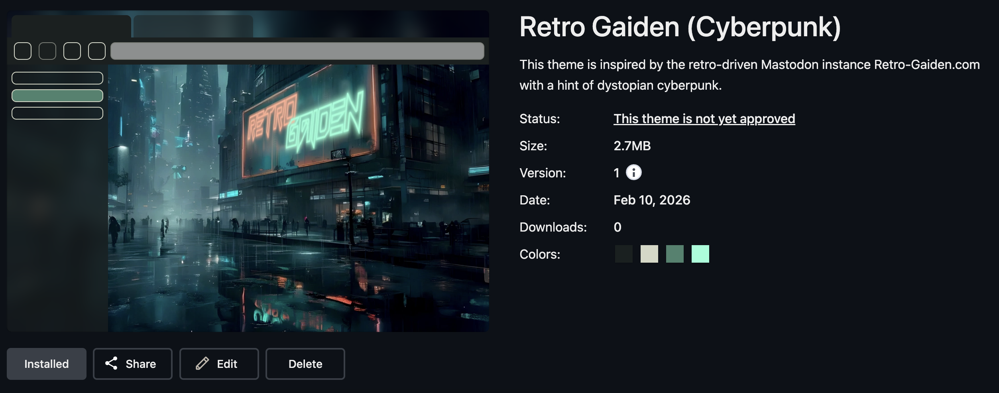
Task: Open the 'This theme is not yet approved' link
Action: (x=704, y=119)
